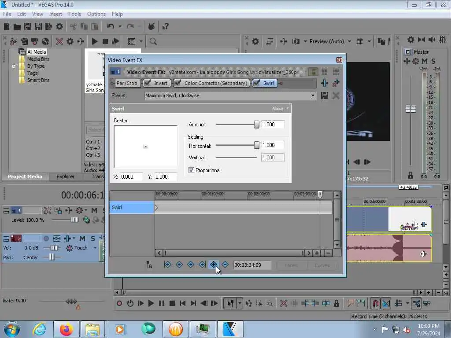Click Curves button in FX dialog

[x=322, y=265]
